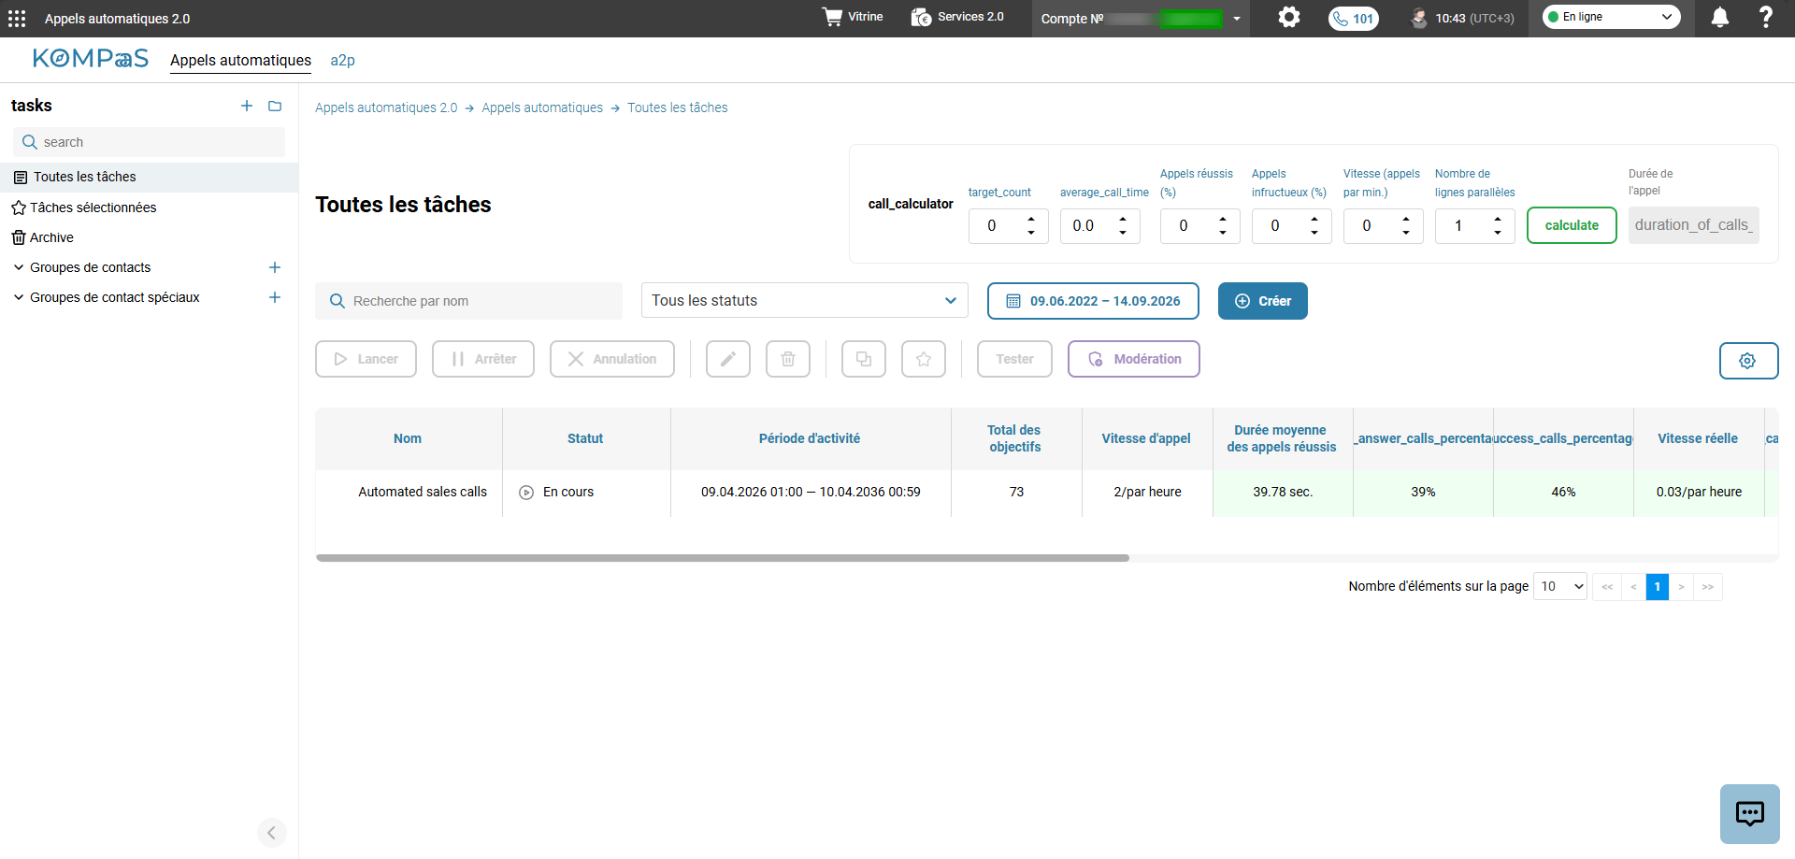Click the calculate button
Image resolution: width=1795 pixels, height=859 pixels.
pos(1571,225)
